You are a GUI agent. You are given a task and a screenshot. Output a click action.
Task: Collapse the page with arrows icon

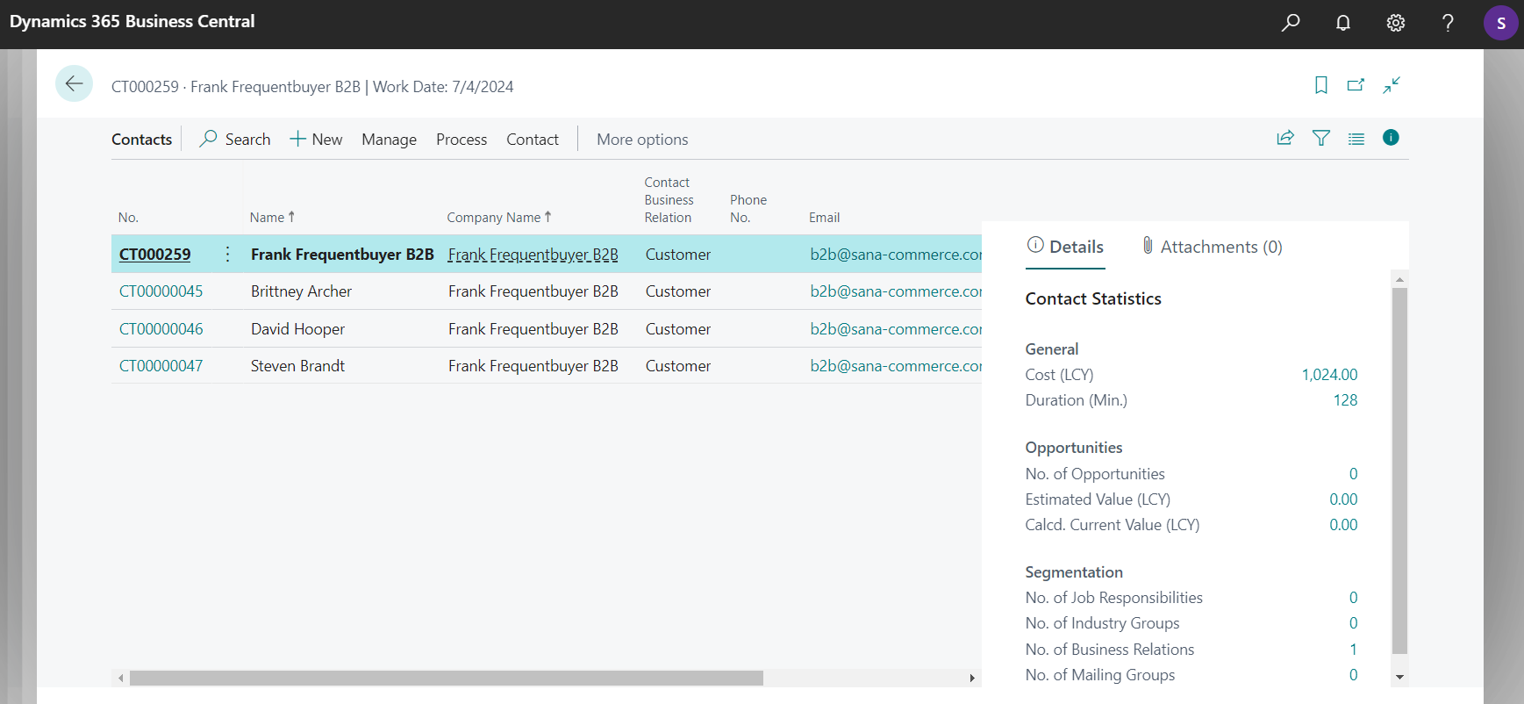pyautogui.click(x=1392, y=85)
